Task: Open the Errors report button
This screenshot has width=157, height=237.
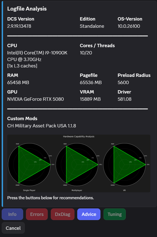Action: (37, 214)
